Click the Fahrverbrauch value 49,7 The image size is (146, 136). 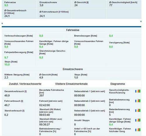7,105
